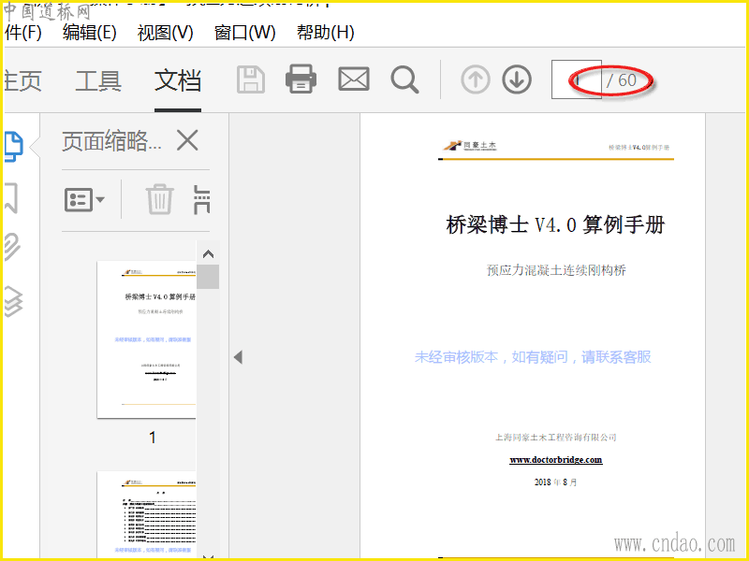Viewport: 749px width, 561px height.
Task: Select page 1 thumbnail
Action: (x=146, y=339)
